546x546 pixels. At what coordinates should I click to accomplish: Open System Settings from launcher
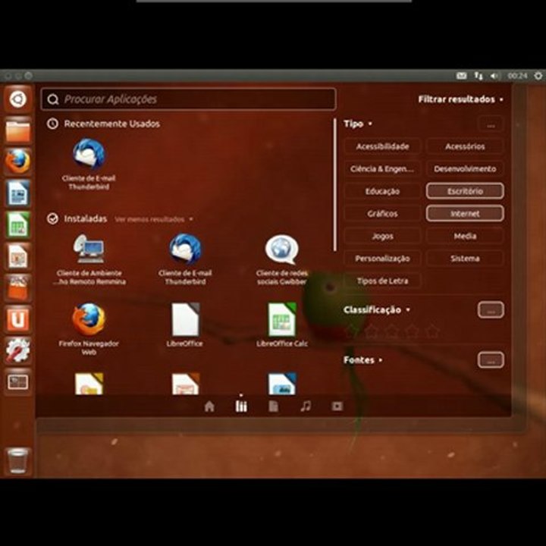click(x=17, y=350)
